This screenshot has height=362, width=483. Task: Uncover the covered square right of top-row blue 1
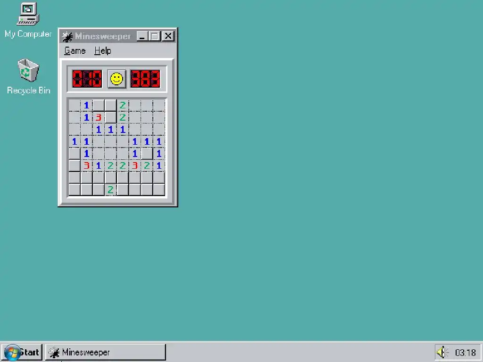[x=99, y=105]
